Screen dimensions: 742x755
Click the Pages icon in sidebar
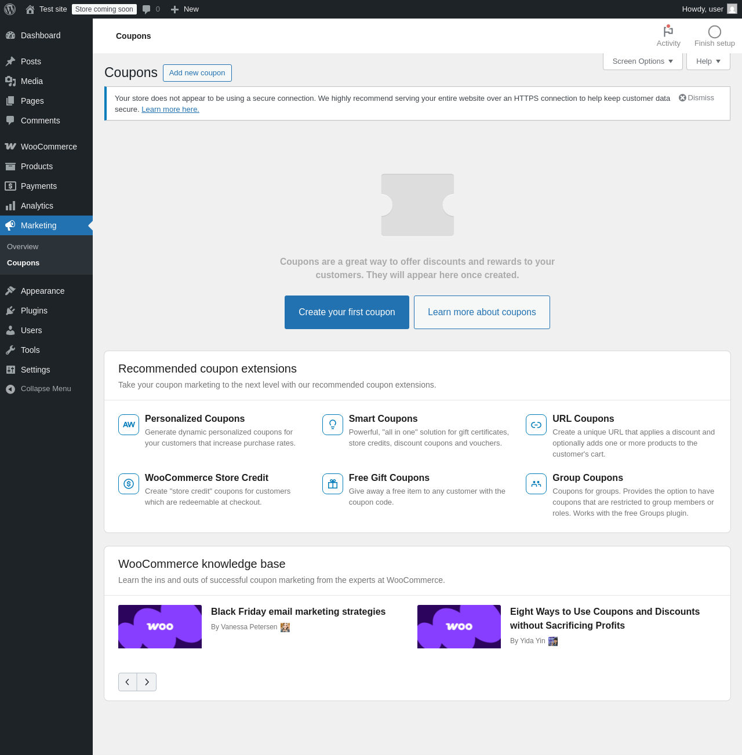point(10,101)
